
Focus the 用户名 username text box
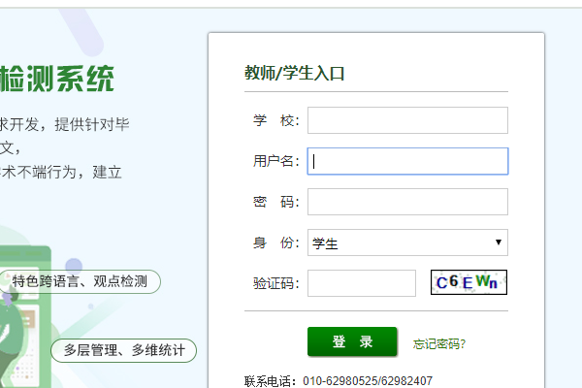click(x=407, y=161)
